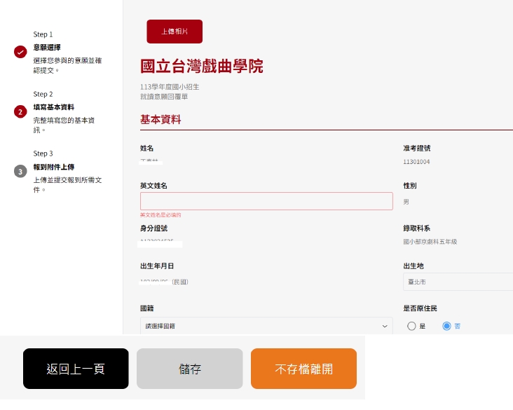
Task: Click 不存檔離開 to leave without saving
Action: click(303, 369)
